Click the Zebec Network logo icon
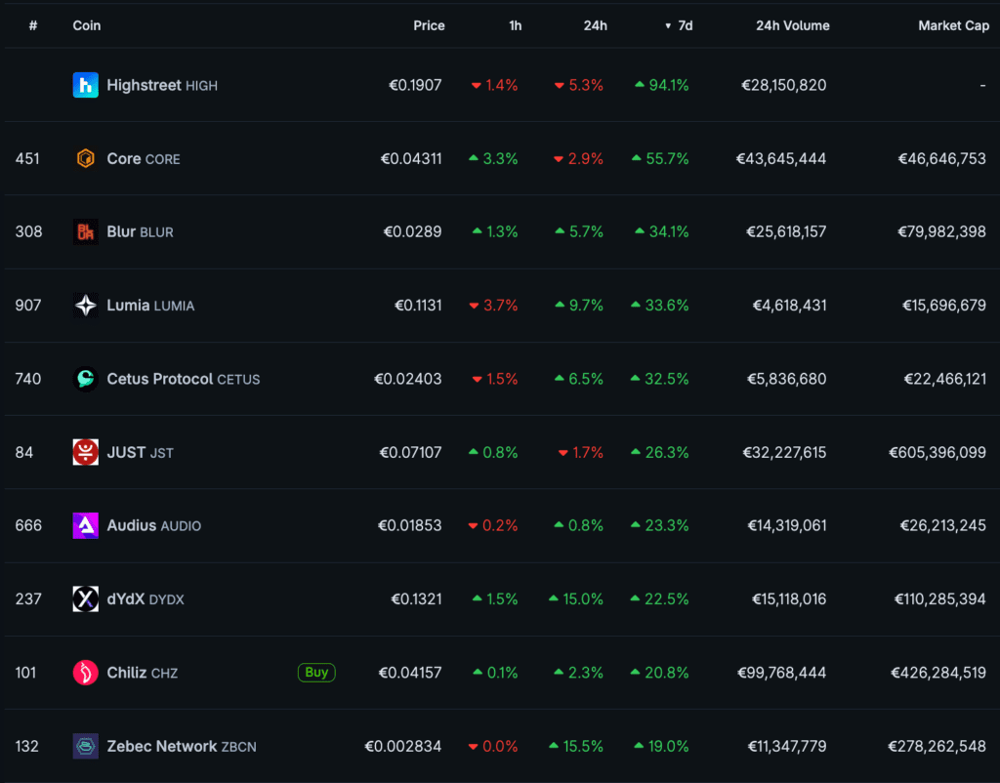The image size is (1000, 783). (x=86, y=746)
